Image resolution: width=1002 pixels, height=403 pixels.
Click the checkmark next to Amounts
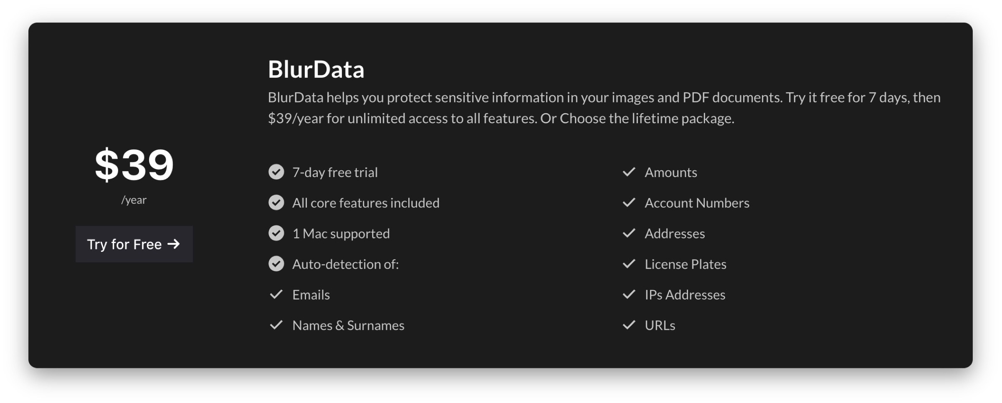[x=629, y=172]
